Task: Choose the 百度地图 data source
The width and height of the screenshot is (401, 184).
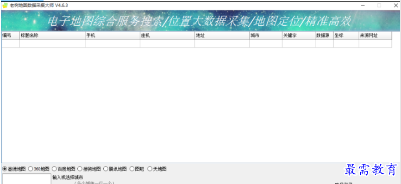Action: (x=63, y=169)
